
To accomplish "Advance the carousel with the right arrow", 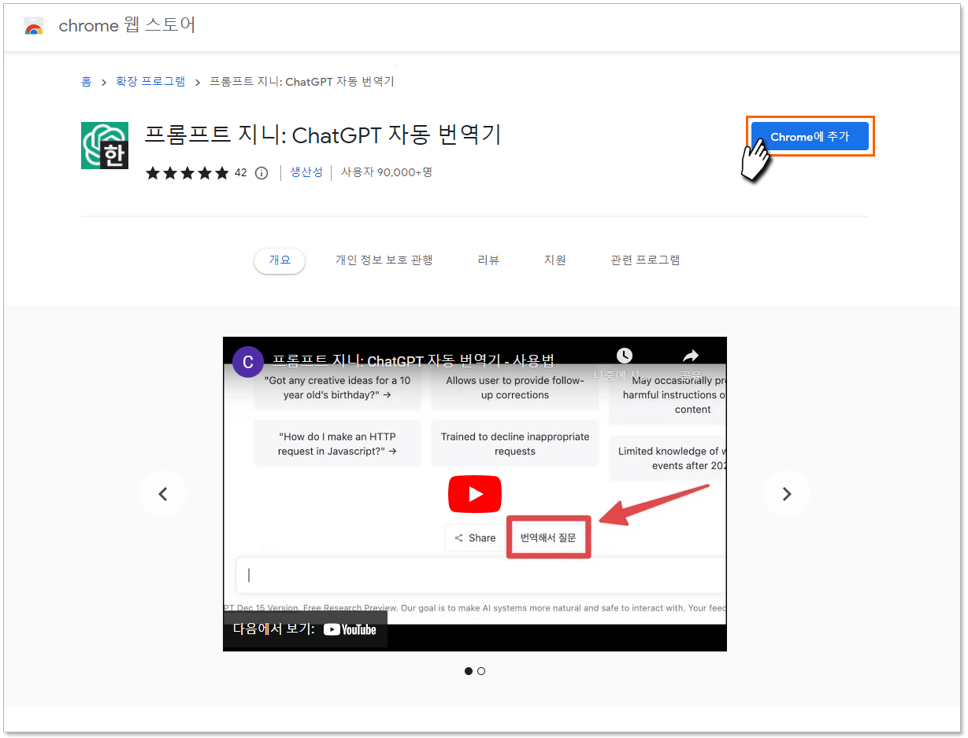I will click(786, 493).
